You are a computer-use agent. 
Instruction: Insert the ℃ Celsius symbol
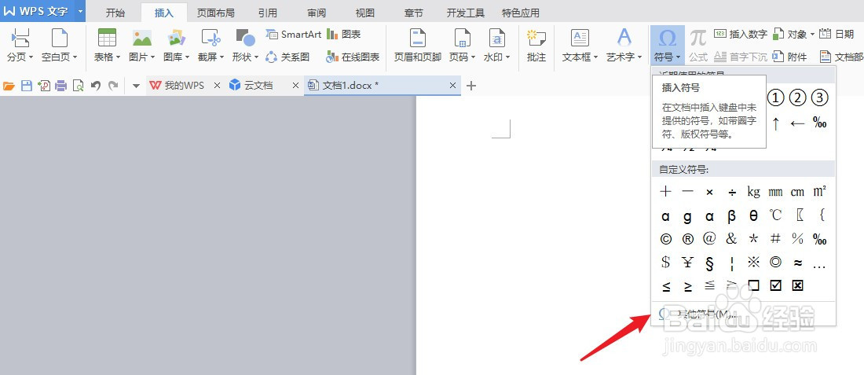coord(775,215)
